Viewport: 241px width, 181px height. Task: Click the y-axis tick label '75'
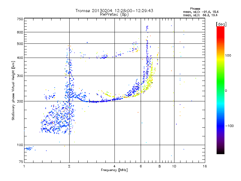tap(21, 162)
